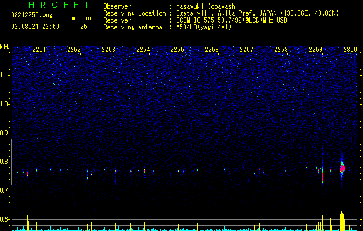Click the grey frequency range bar on left edge

click(x=11, y=162)
